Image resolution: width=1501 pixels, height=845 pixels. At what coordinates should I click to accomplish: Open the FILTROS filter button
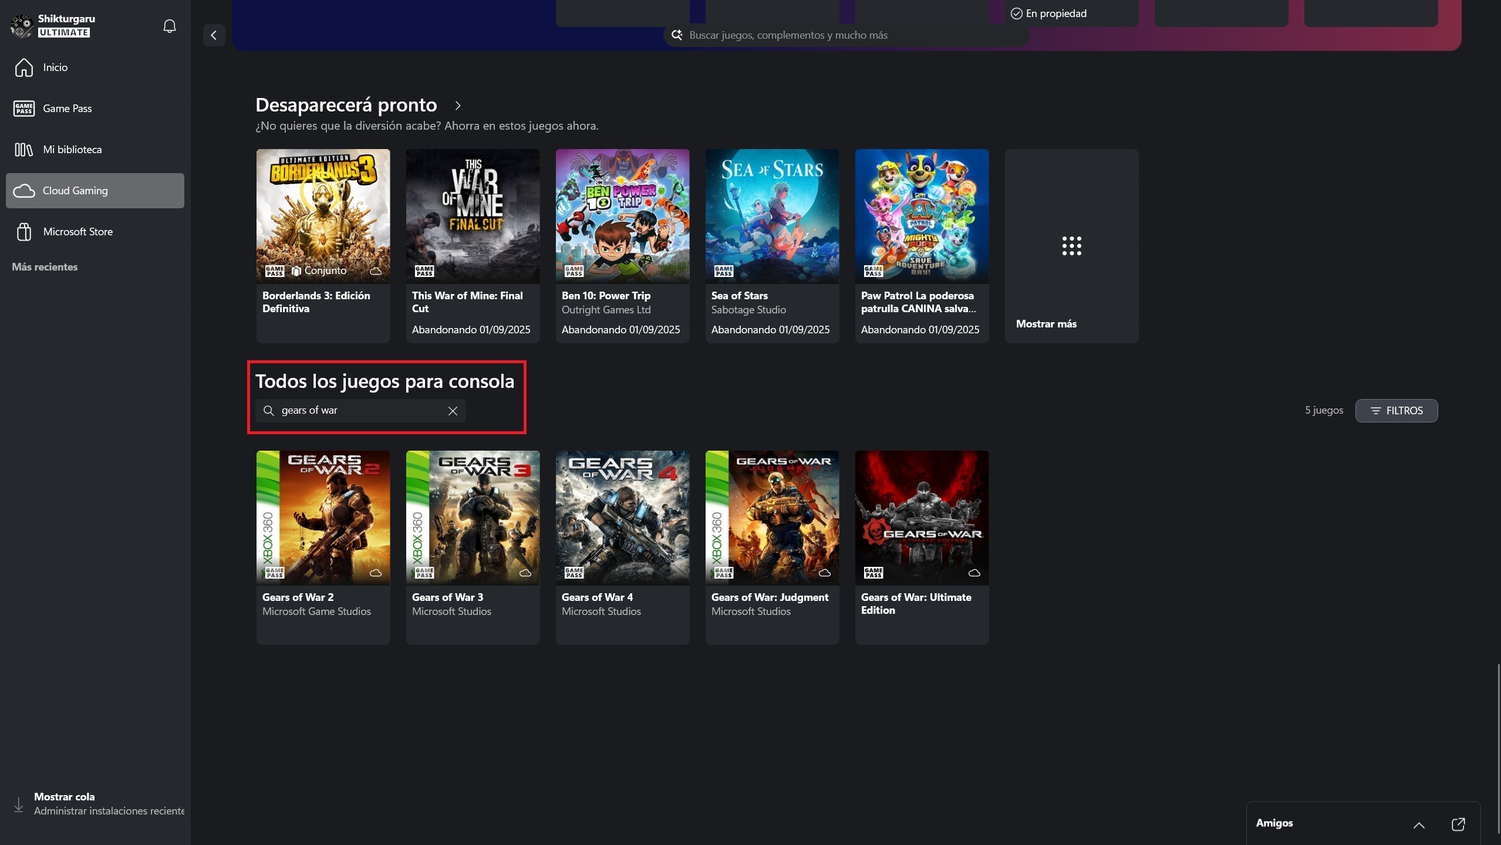1396,411
